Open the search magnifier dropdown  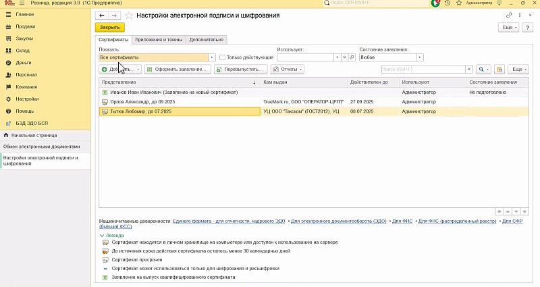tap(483, 70)
